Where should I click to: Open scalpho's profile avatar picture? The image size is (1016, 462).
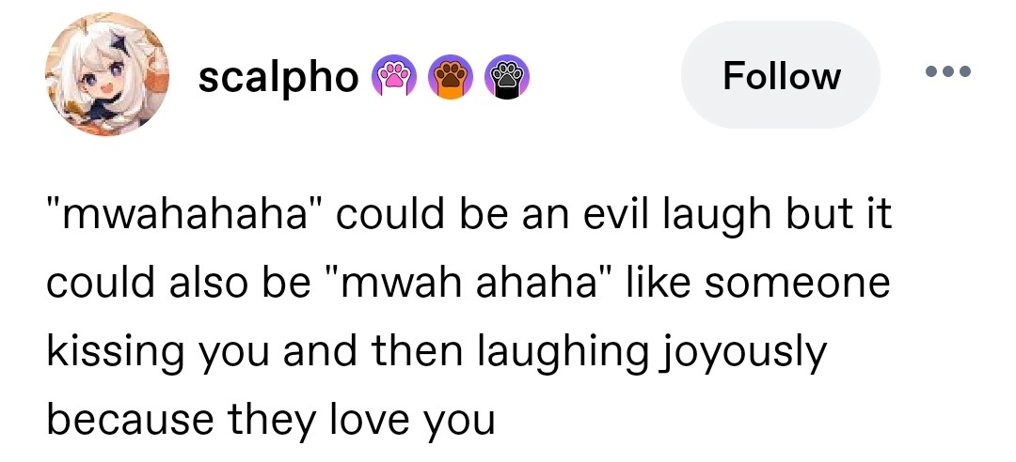point(106,74)
